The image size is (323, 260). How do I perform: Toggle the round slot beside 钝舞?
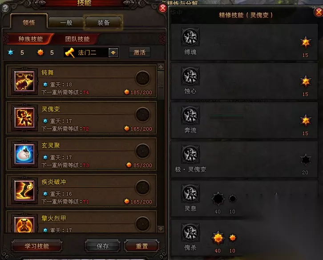[x=142, y=78]
